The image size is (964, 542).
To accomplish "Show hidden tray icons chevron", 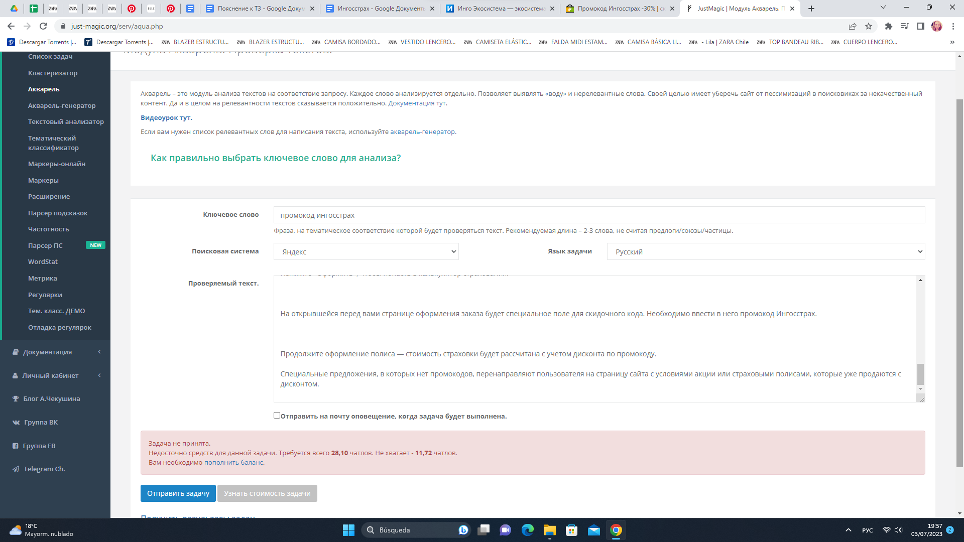I will [x=849, y=530].
